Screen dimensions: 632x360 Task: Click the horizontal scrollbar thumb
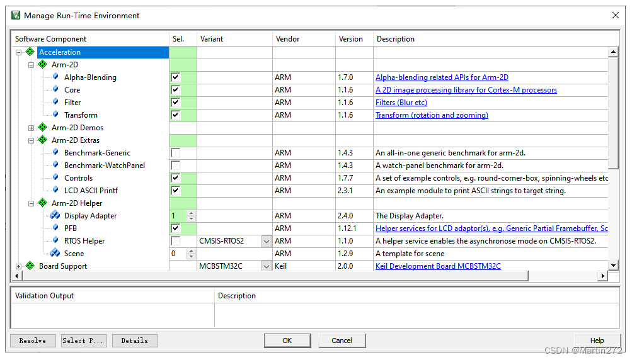pyautogui.click(x=275, y=276)
